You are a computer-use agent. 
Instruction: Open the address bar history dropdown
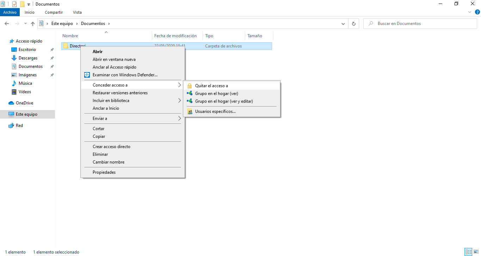pyautogui.click(x=343, y=24)
